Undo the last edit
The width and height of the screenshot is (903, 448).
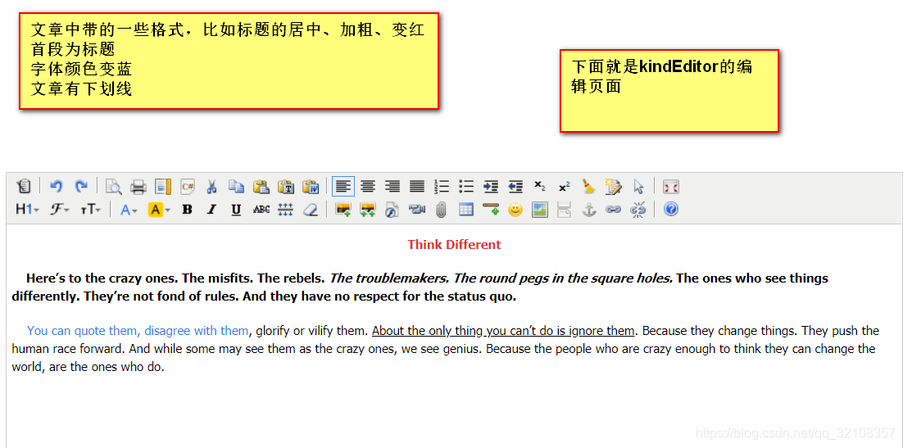click(57, 187)
